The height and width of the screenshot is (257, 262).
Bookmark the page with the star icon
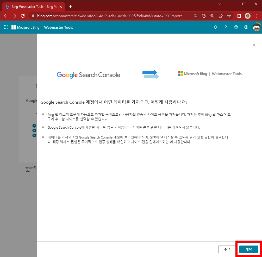click(x=229, y=16)
